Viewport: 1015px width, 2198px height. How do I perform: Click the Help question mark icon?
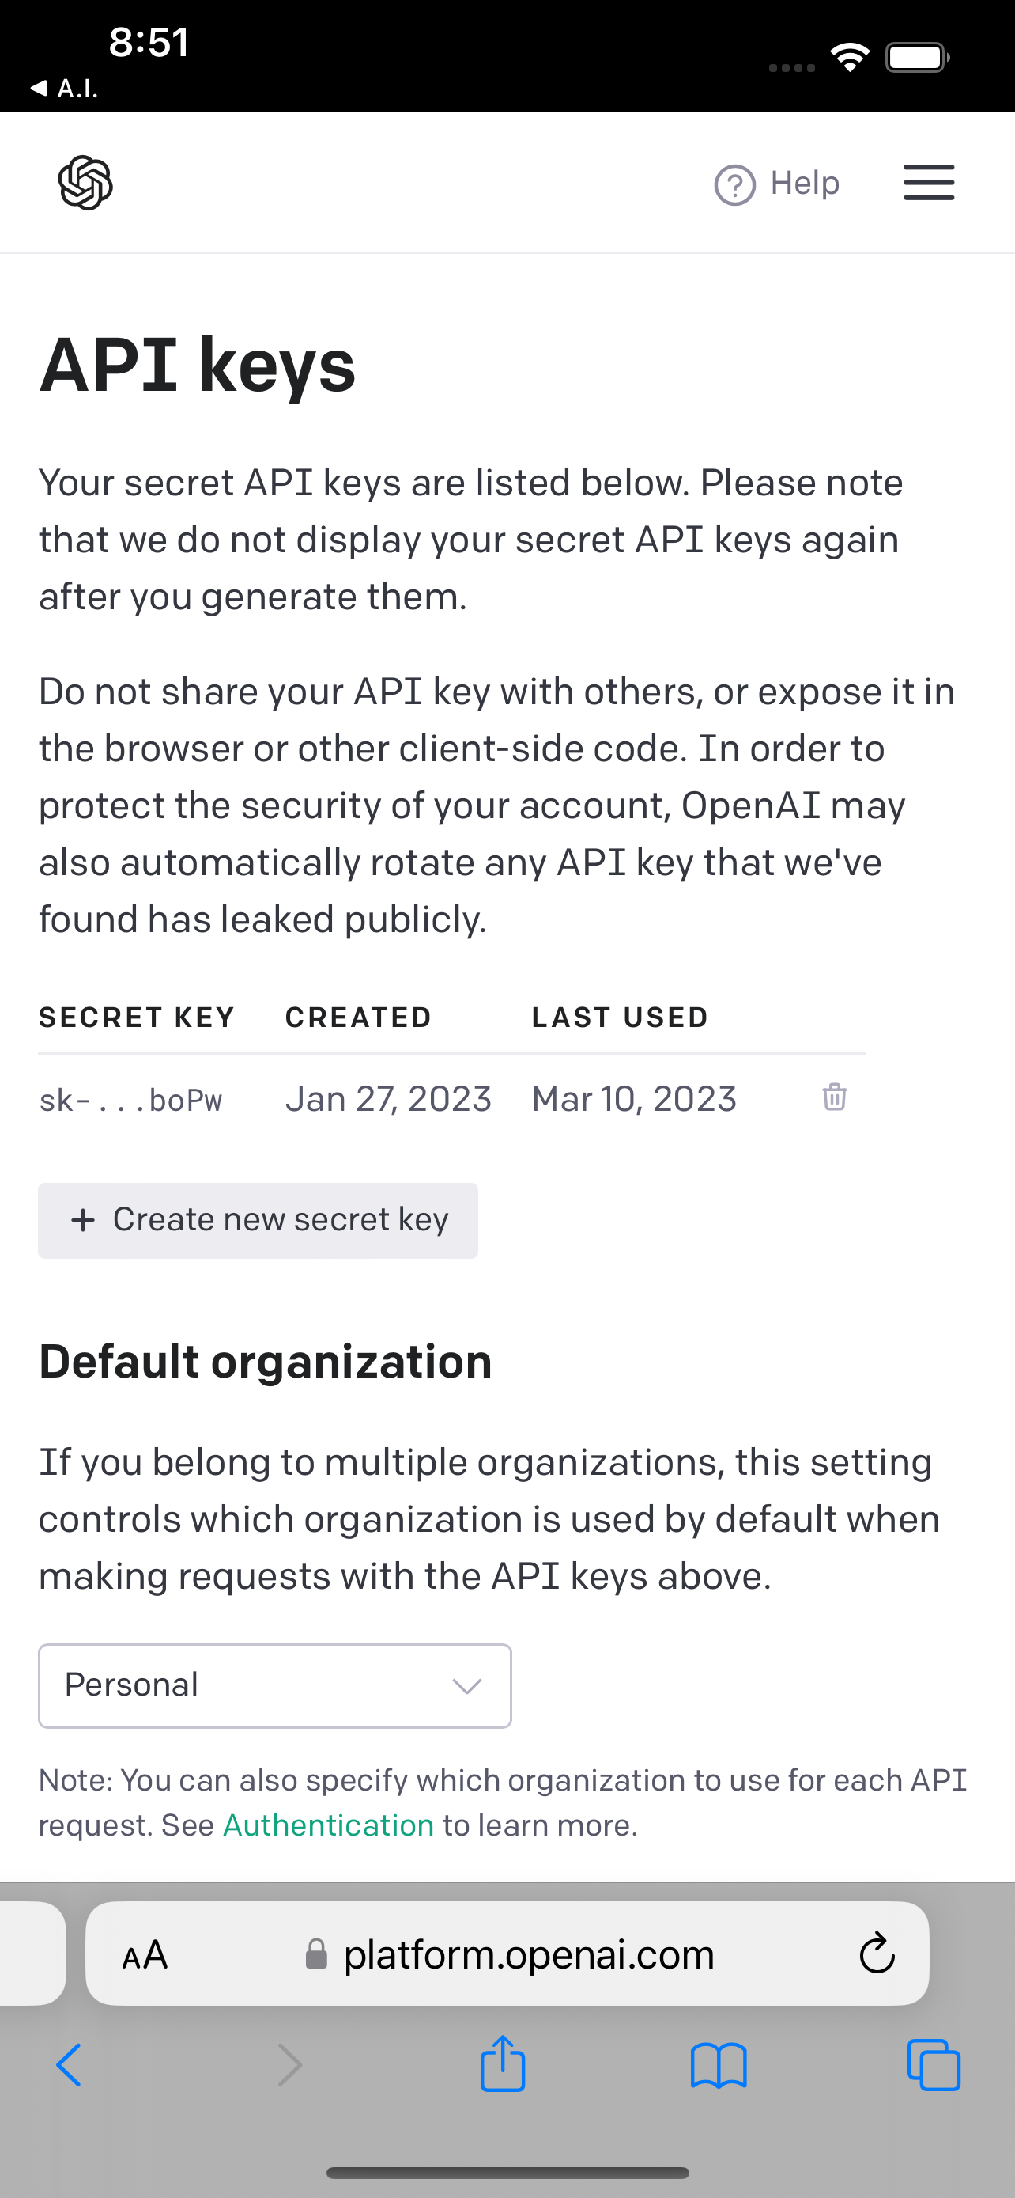(734, 184)
